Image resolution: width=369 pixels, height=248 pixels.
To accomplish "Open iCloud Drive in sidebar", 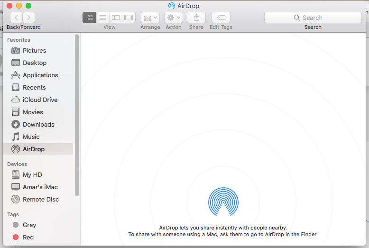I will [38, 100].
